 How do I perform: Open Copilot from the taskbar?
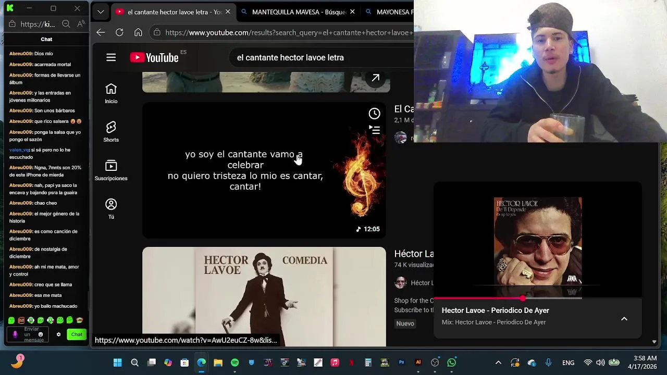(168, 362)
